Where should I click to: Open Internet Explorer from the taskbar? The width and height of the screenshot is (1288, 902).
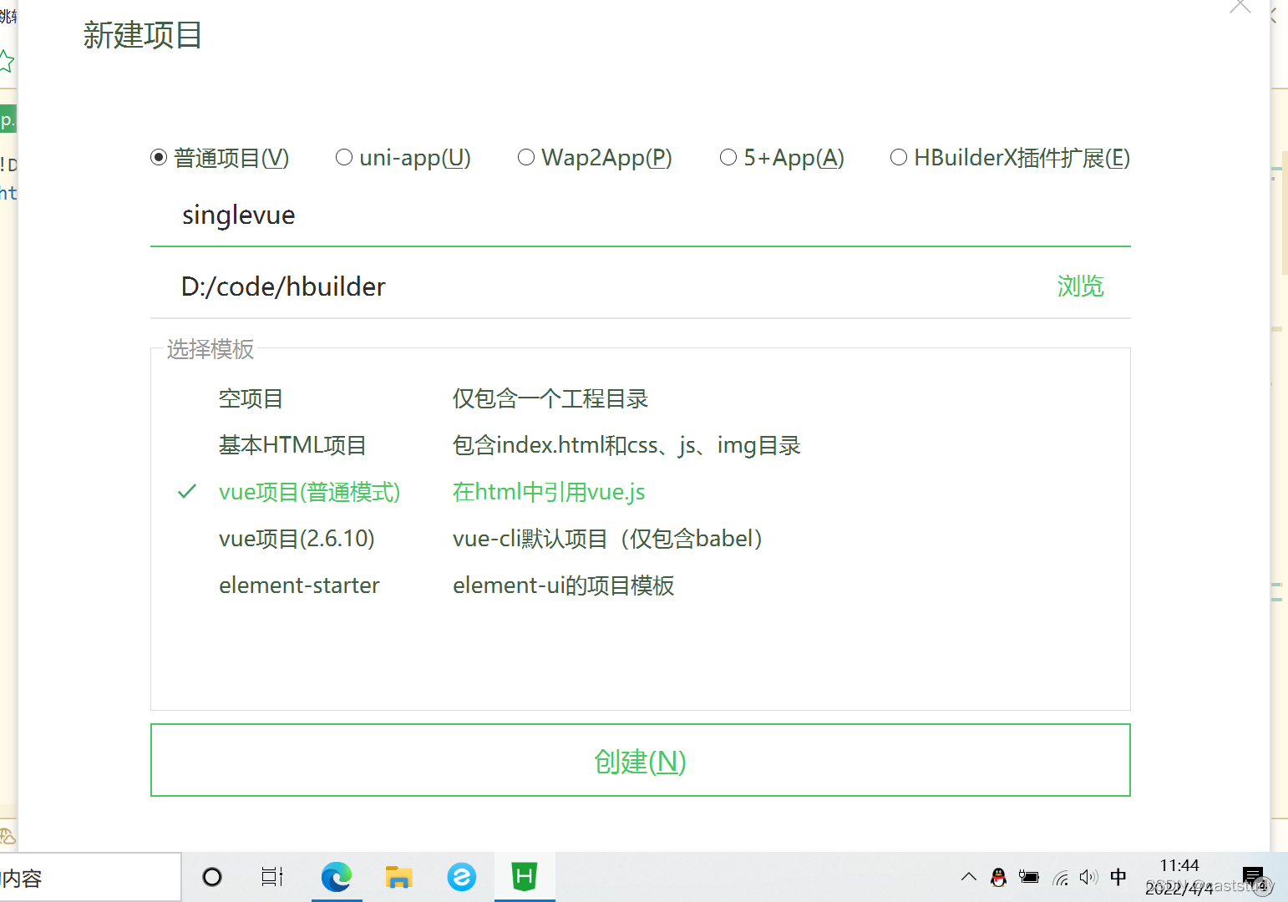pos(462,876)
